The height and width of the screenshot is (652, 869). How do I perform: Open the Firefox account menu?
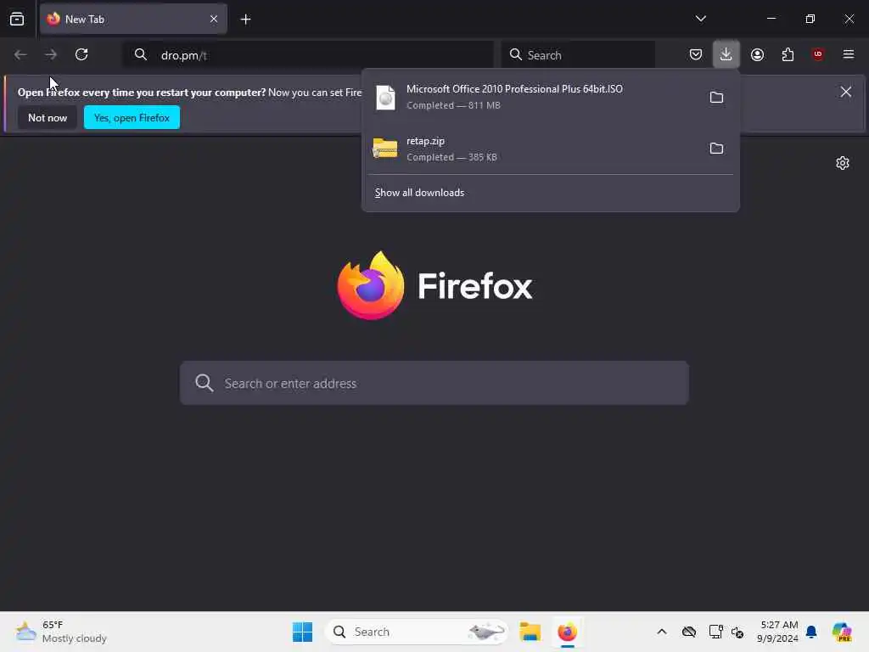[757, 54]
